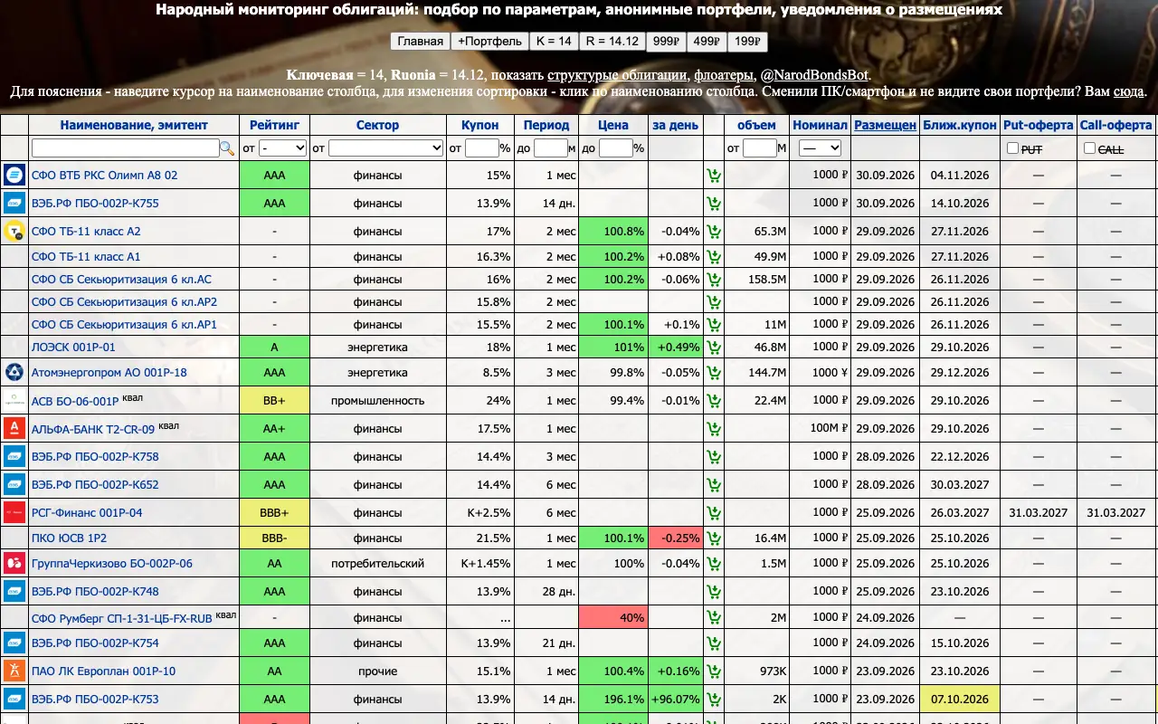Viewport: 1158px width, 724px height.
Task: Open the флоатеры link
Action: coord(723,75)
